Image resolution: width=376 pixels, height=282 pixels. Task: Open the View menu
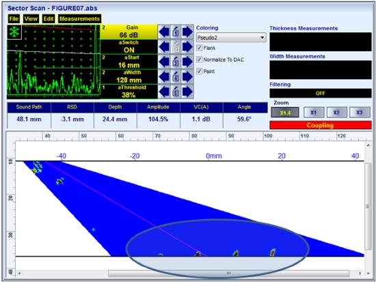pos(31,18)
